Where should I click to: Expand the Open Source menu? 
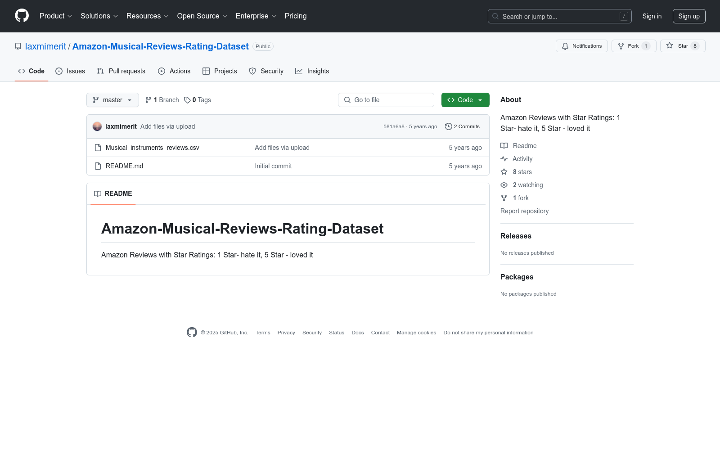pyautogui.click(x=202, y=16)
